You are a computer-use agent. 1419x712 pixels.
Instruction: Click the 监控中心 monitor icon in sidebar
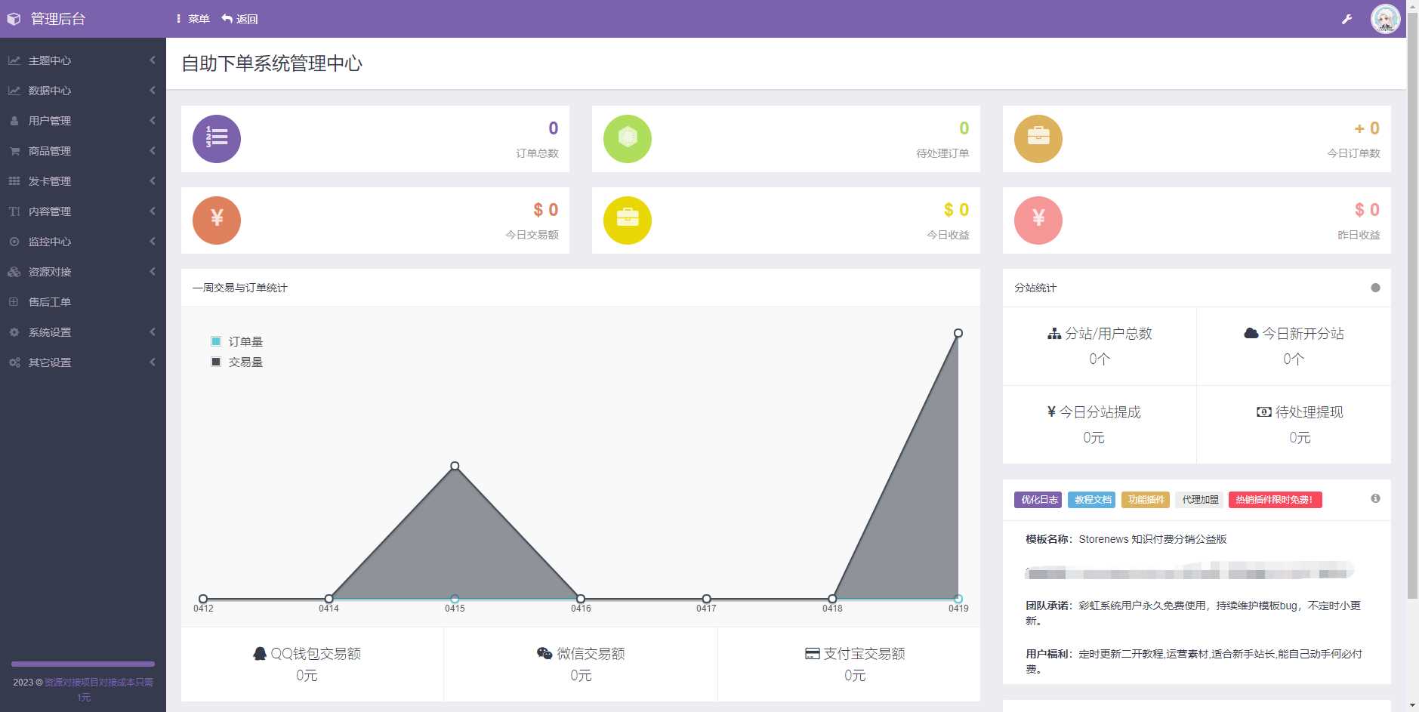[15, 242]
